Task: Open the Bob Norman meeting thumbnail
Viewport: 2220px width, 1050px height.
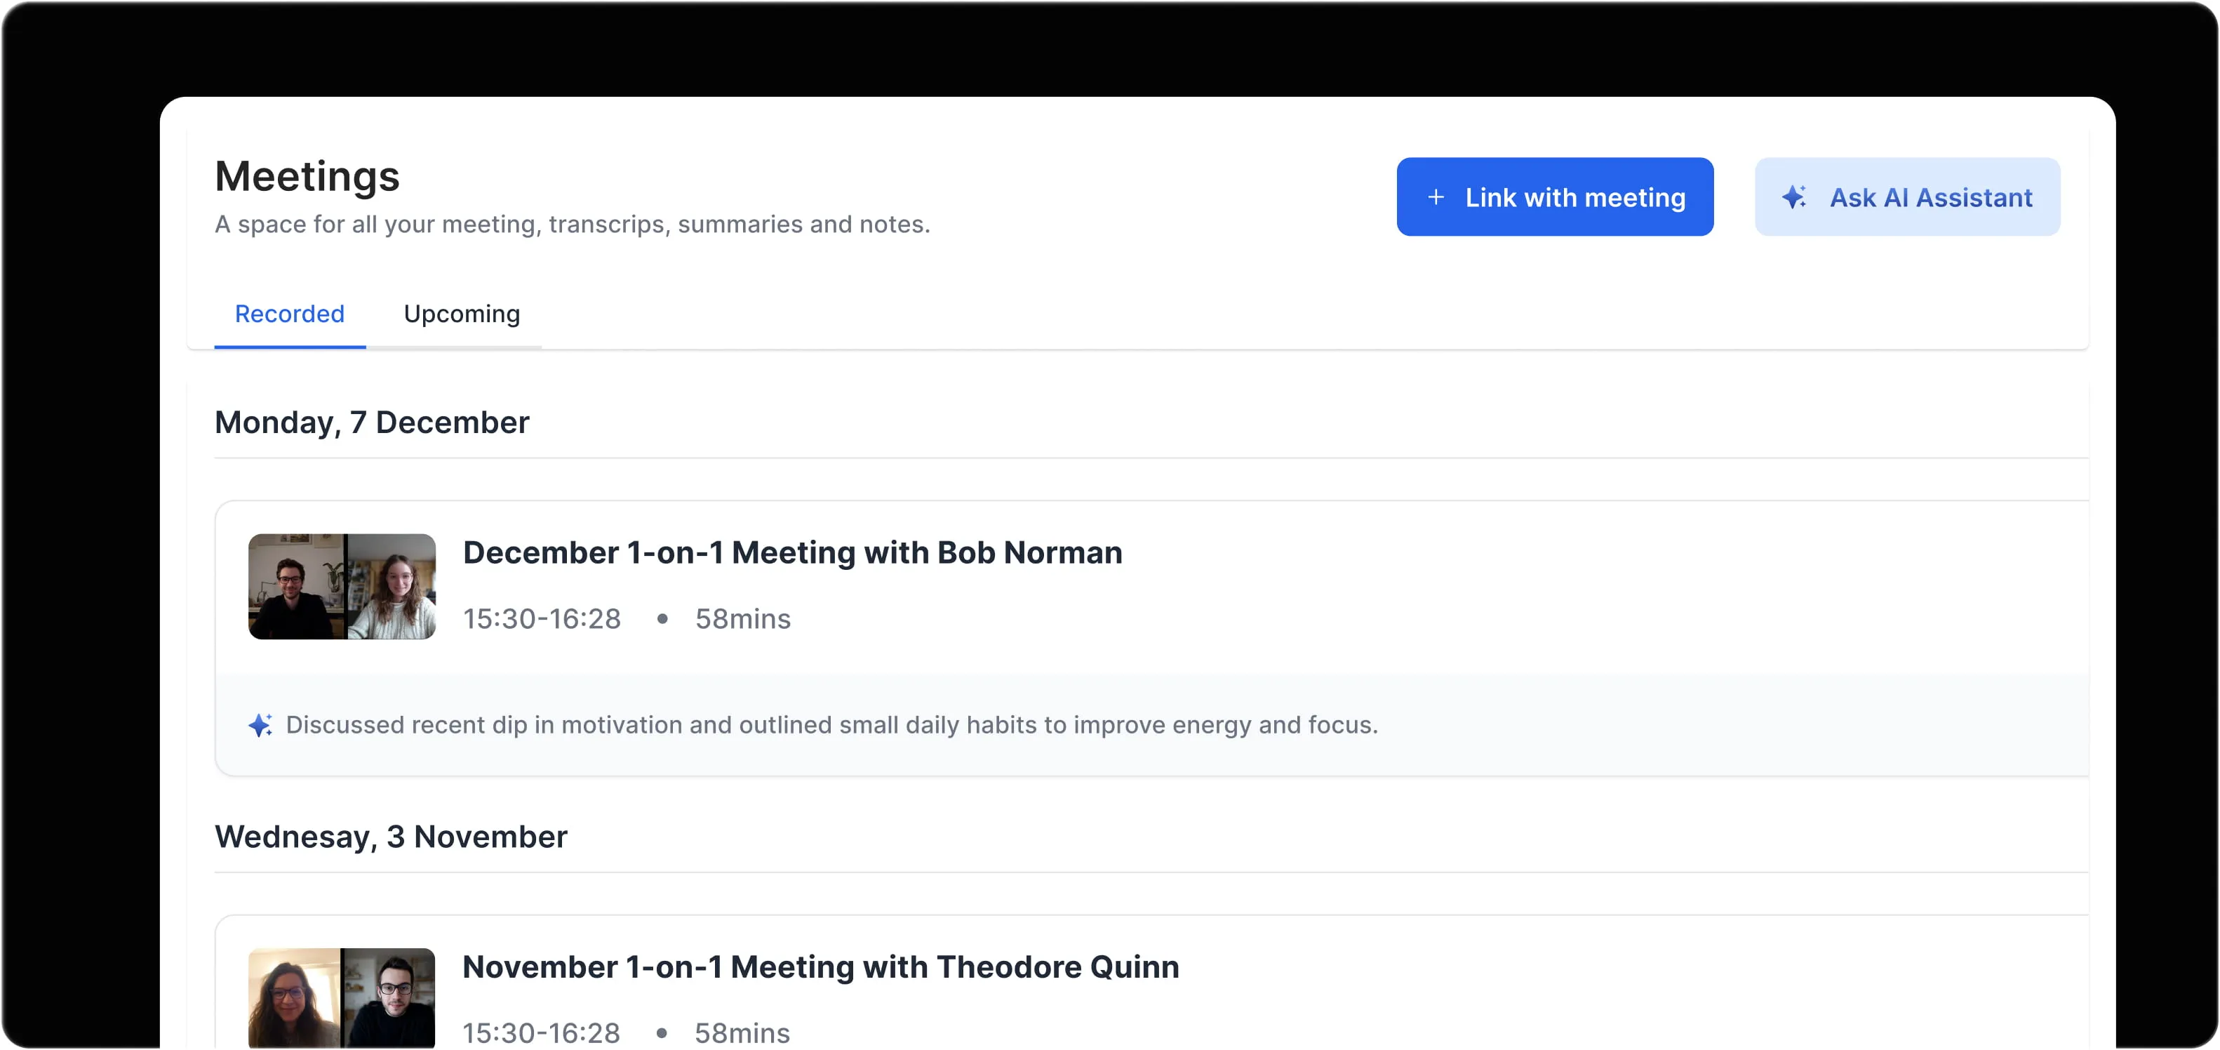Action: coord(342,586)
